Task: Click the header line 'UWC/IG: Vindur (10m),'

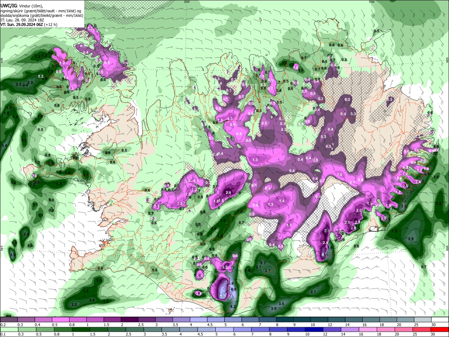Action: pos(22,6)
